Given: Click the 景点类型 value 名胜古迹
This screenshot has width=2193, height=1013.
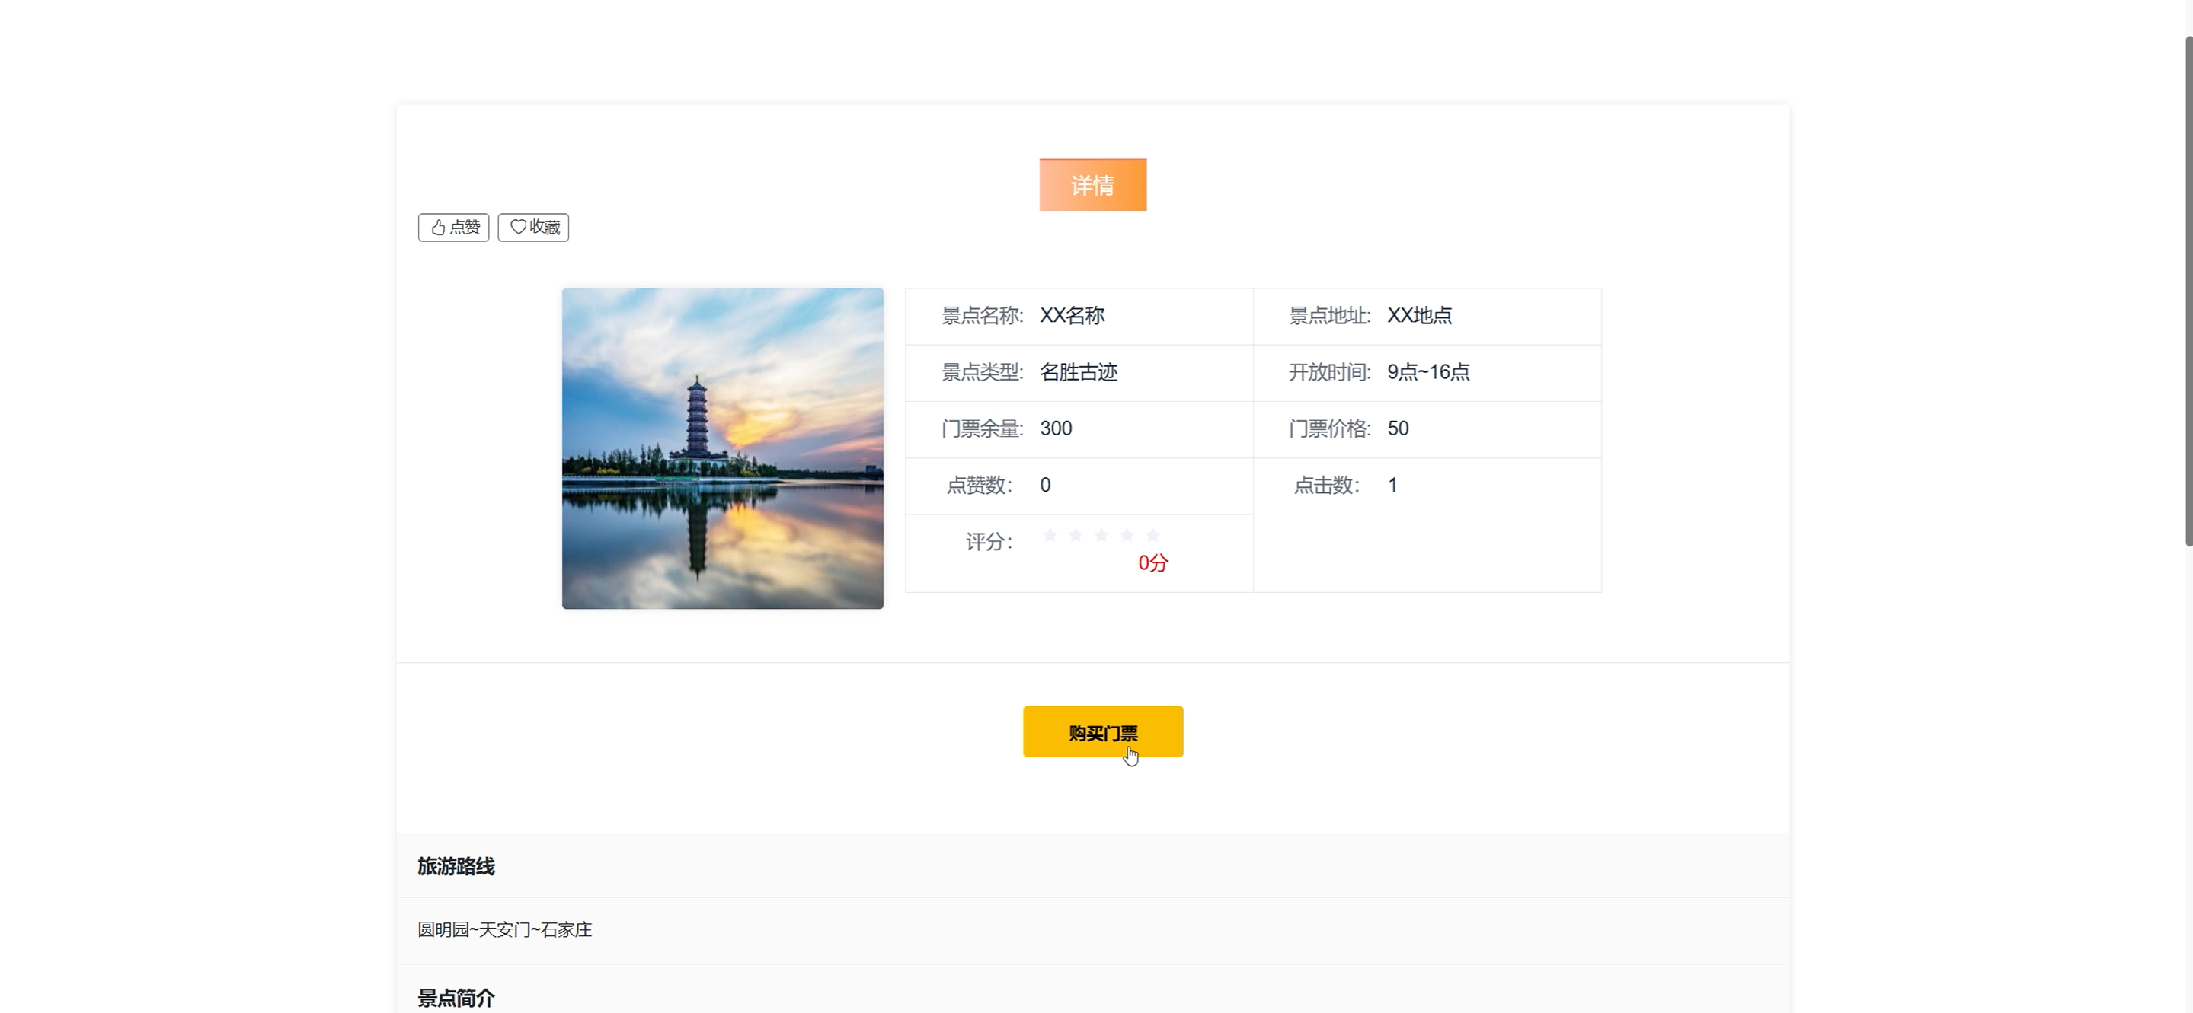Looking at the screenshot, I should point(1078,372).
